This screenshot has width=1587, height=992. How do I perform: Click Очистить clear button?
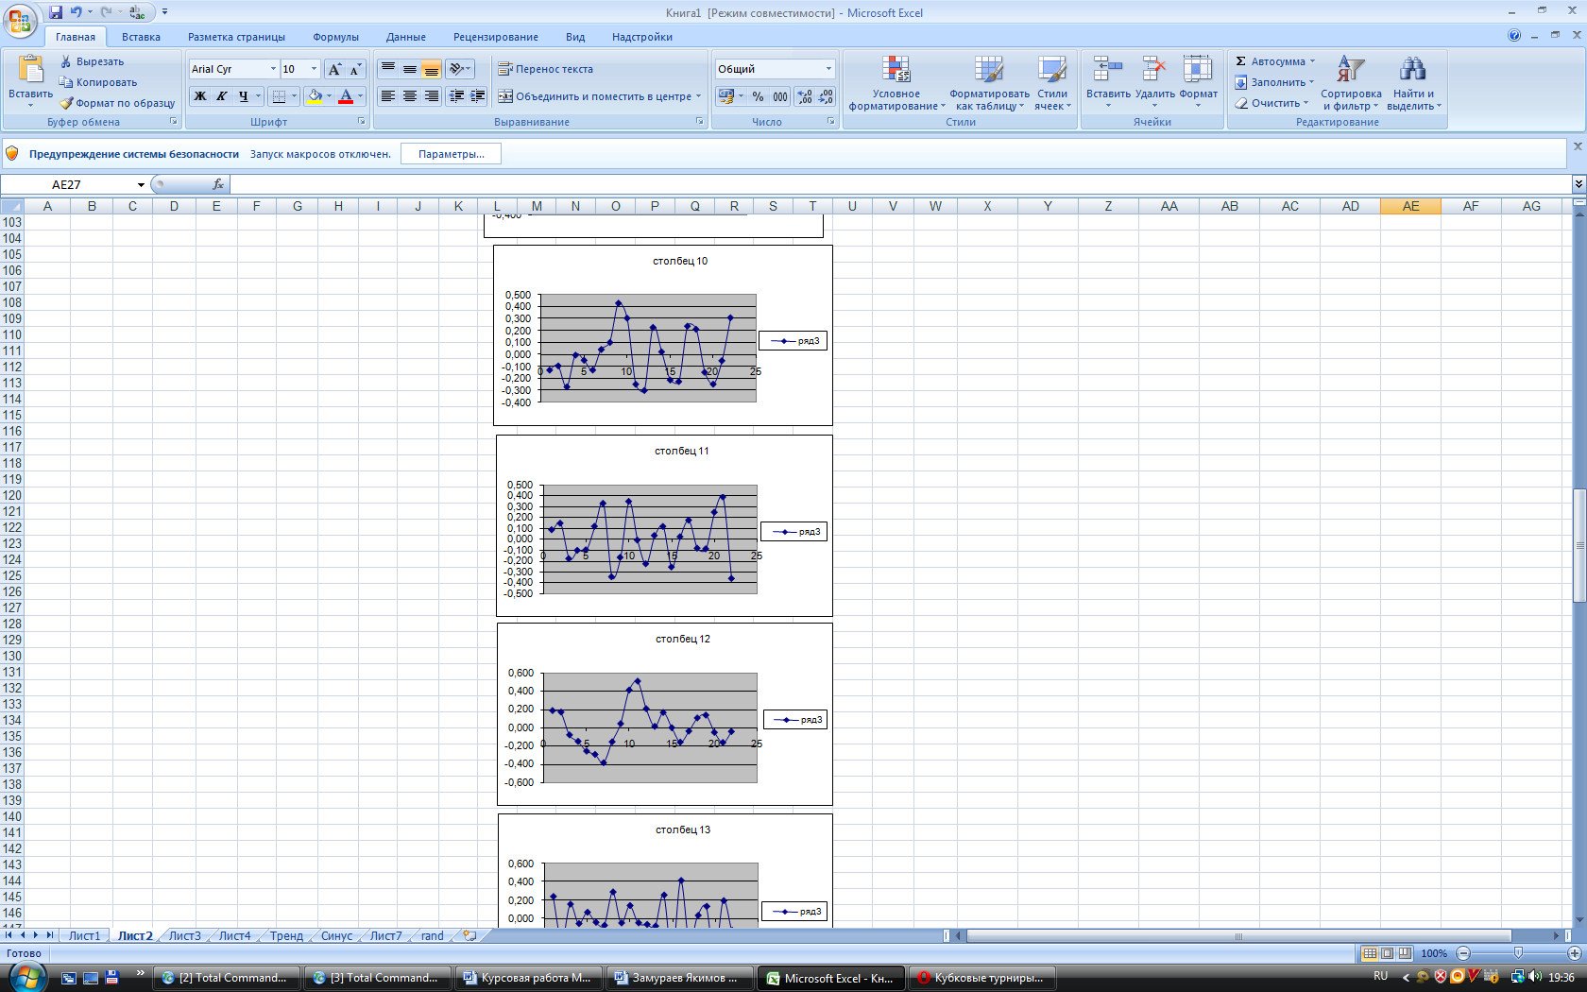pos(1271,103)
